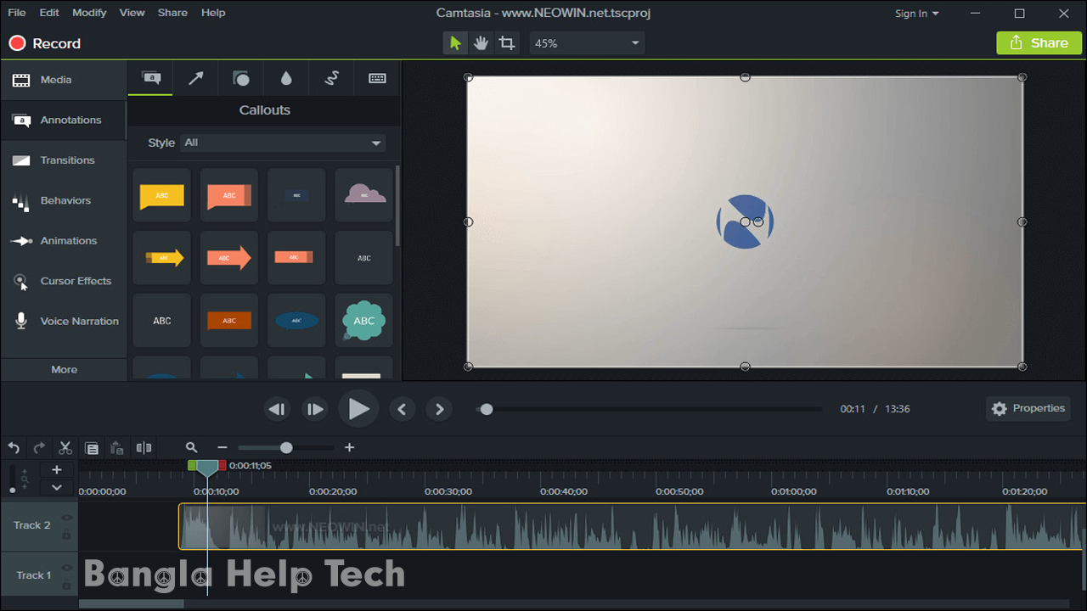Click the playhead marker on timeline

(x=207, y=467)
